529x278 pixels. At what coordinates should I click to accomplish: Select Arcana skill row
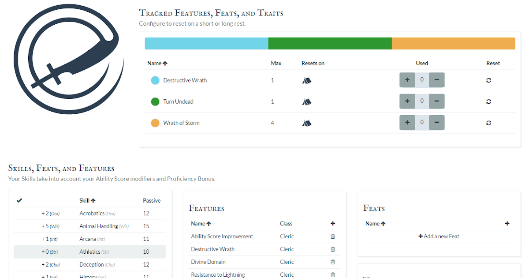(x=90, y=239)
